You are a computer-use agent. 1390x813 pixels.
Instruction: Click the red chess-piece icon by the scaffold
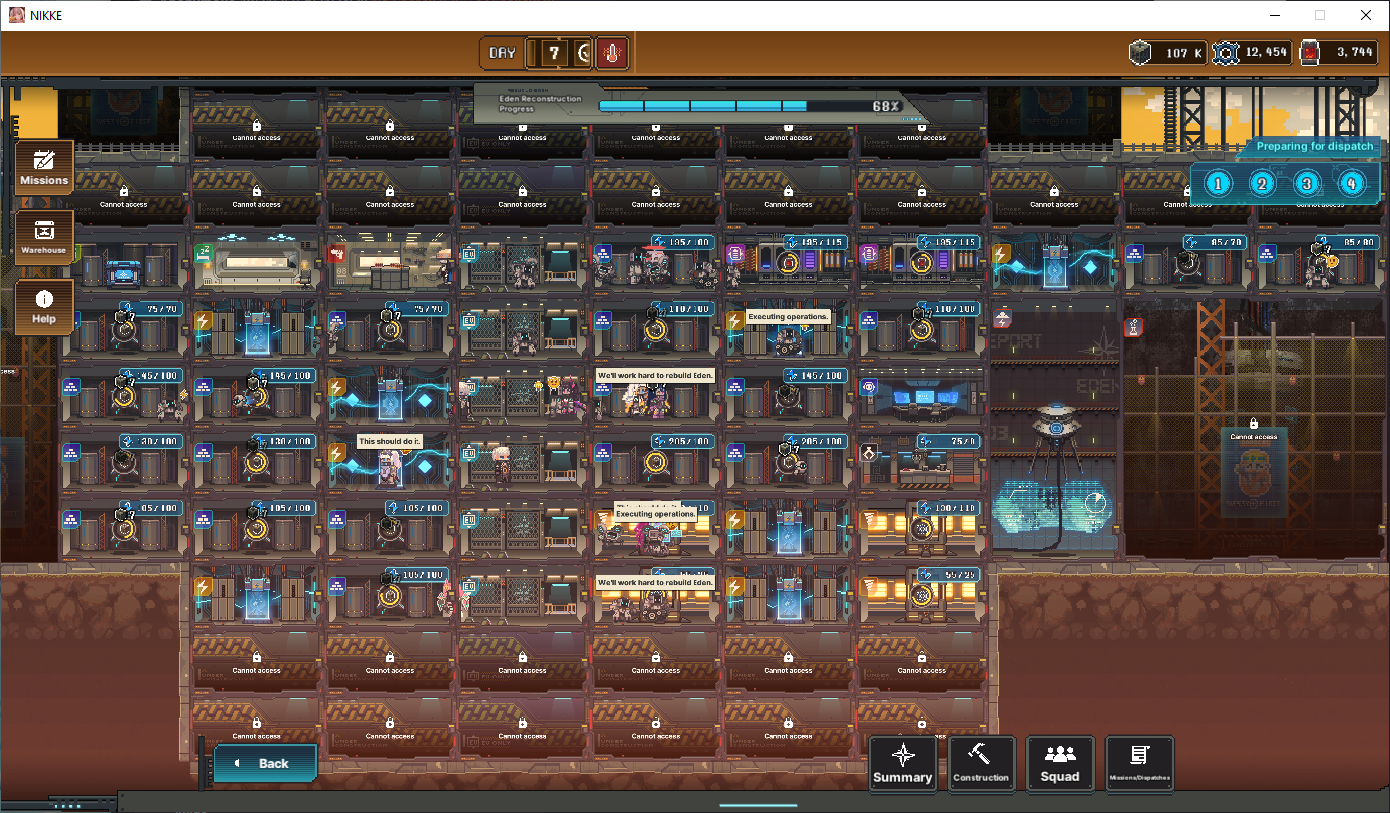coord(1133,327)
